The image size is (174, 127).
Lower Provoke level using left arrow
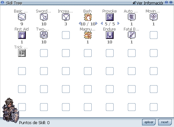102,23
